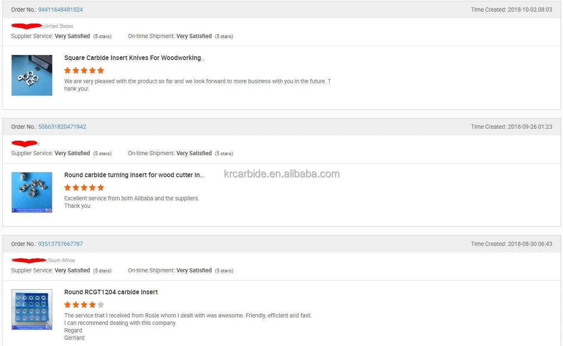Image resolution: width=563 pixels, height=346 pixels.
Task: Open Square Carbide Insert Knives For Woodworking title
Action: point(134,58)
